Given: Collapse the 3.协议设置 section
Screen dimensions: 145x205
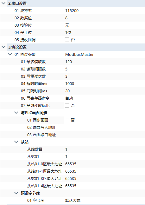Looking at the screenshot, I should (x=3, y=47).
